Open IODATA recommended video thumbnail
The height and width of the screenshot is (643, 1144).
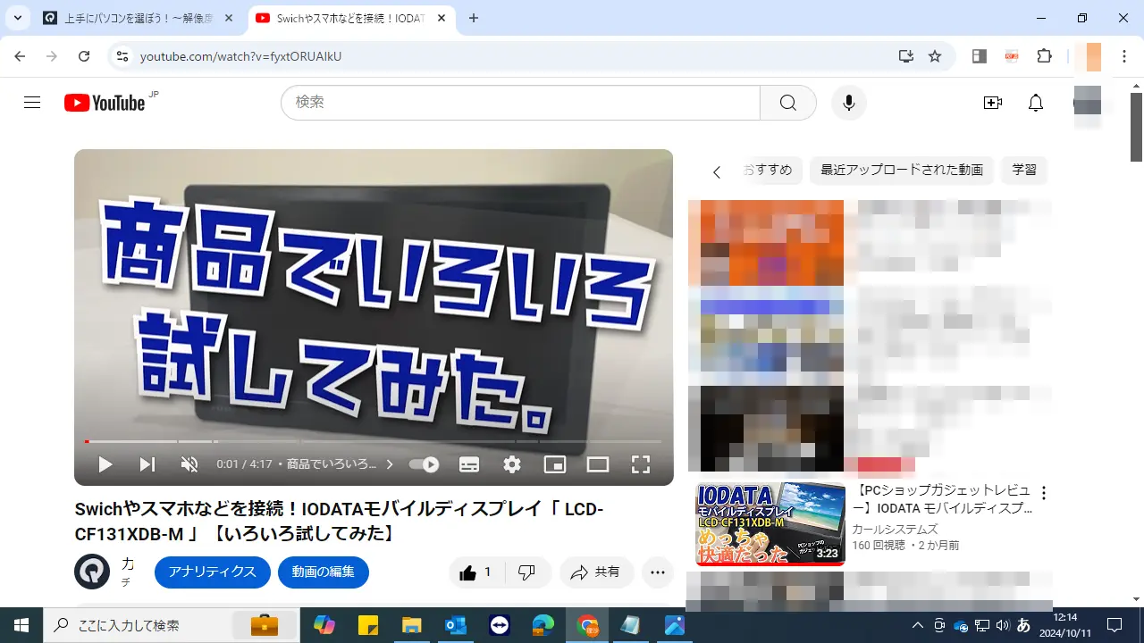pos(770,524)
